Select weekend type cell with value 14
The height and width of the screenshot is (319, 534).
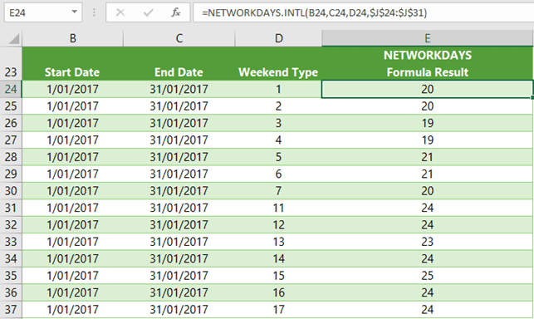click(x=278, y=258)
